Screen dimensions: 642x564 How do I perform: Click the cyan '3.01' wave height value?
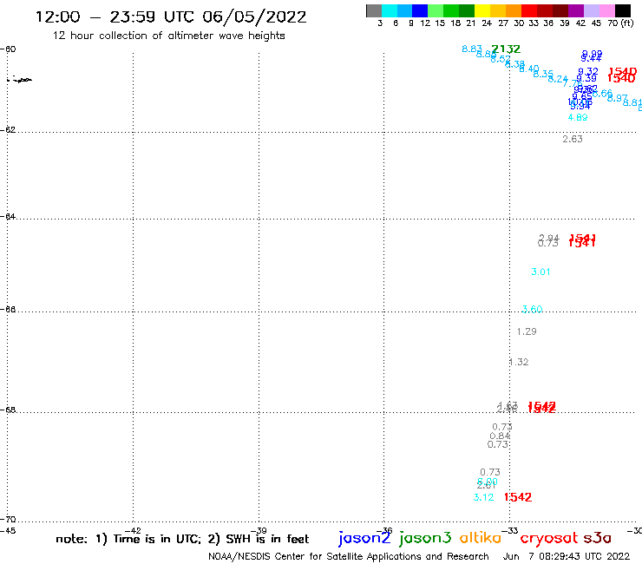(x=540, y=272)
